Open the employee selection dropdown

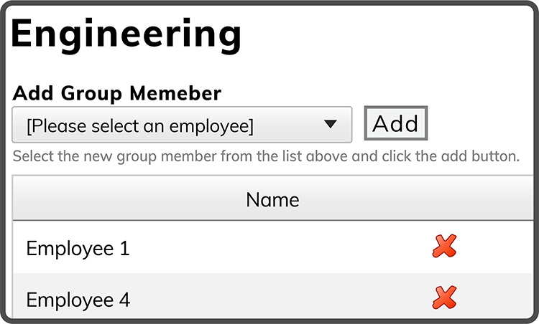(x=182, y=125)
